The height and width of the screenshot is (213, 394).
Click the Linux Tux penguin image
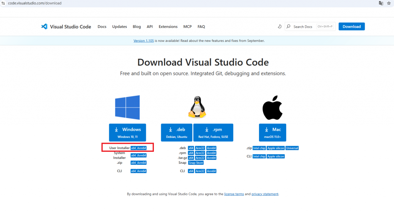(x=197, y=107)
